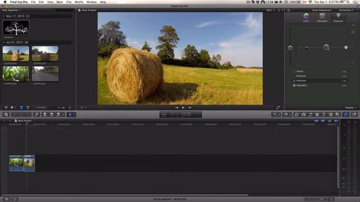
Task: Jump to previous edit in viewer
Action: [177, 108]
